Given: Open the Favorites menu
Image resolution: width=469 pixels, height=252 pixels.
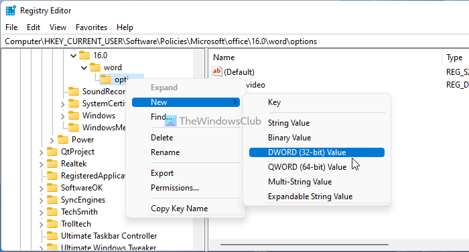Looking at the screenshot, I should pyautogui.click(x=91, y=27).
